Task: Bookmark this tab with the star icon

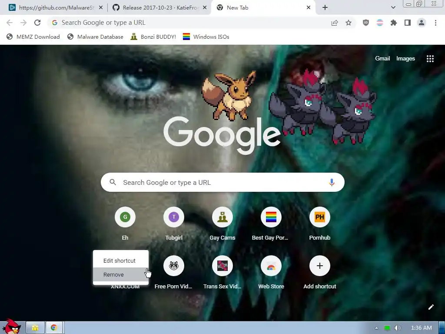Action: [349, 23]
